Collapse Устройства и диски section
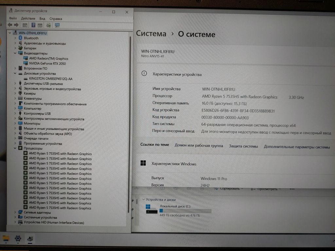Viewport: 335px width, 251px height. [x=143, y=200]
